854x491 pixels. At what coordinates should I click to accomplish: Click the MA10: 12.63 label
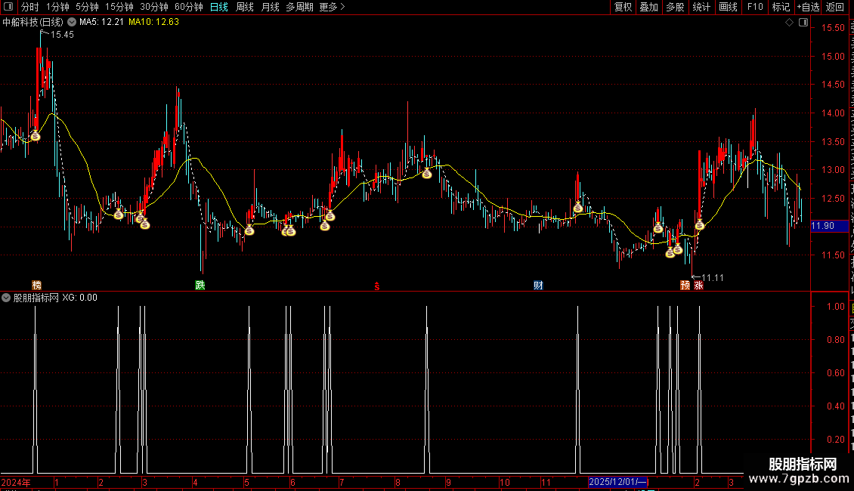pyautogui.click(x=153, y=22)
